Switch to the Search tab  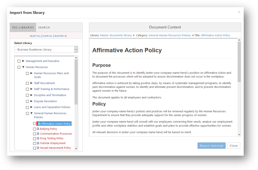coord(44,27)
